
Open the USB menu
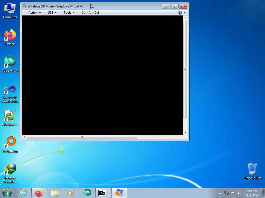52,13
